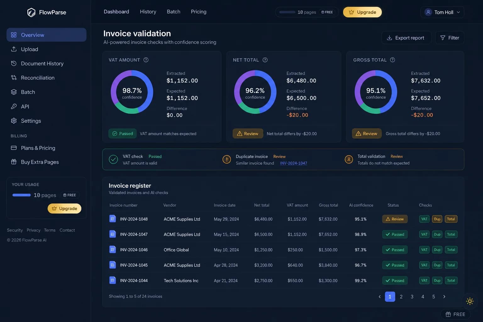Click the Dup check tag on INV-2024-1048
The width and height of the screenshot is (483, 322).
tap(437, 219)
